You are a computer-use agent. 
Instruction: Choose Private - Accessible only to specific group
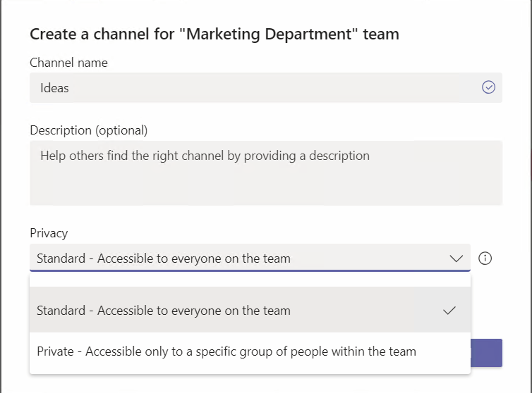226,351
